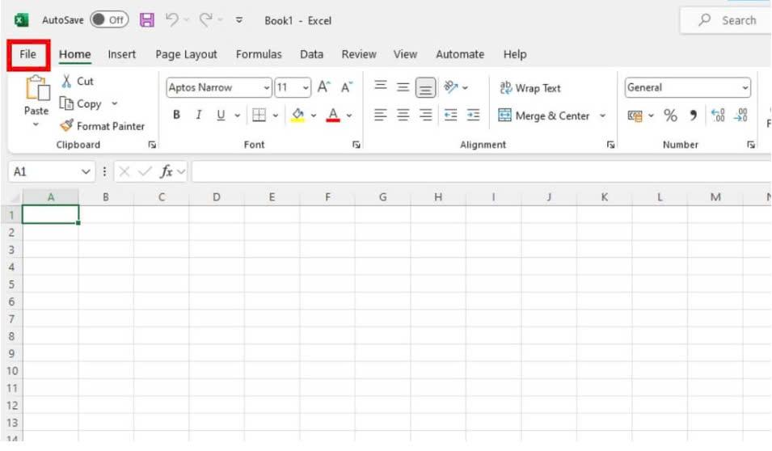The height and width of the screenshot is (451, 772).
Task: Toggle AutoSave switch on
Action: tap(109, 19)
